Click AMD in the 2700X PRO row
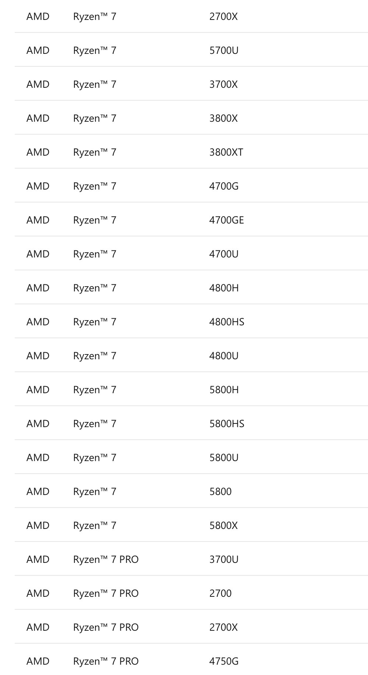The height and width of the screenshot is (675, 368). click(38, 627)
